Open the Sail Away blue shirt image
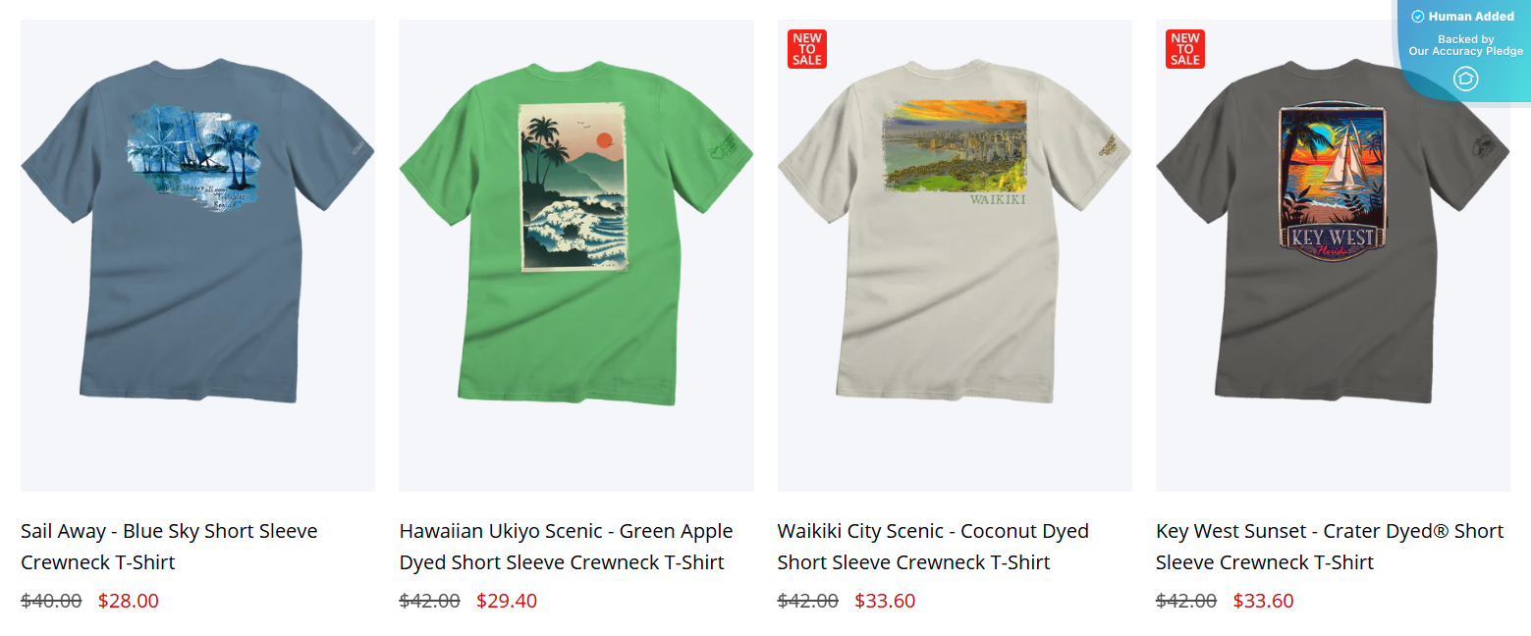1531x636 pixels. (197, 255)
